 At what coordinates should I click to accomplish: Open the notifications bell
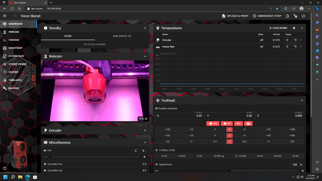tap(287, 16)
